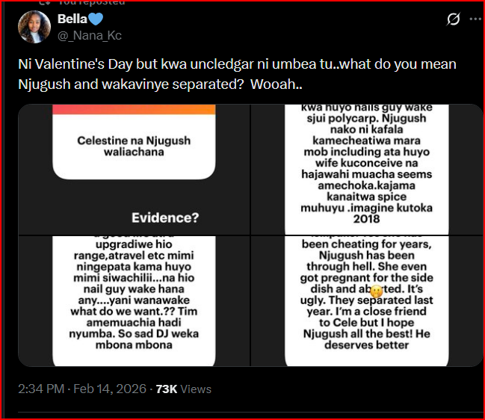Viewport: 485px width, 420px height.
Task: Click the blue heart beside Bella's name
Action: pos(95,19)
